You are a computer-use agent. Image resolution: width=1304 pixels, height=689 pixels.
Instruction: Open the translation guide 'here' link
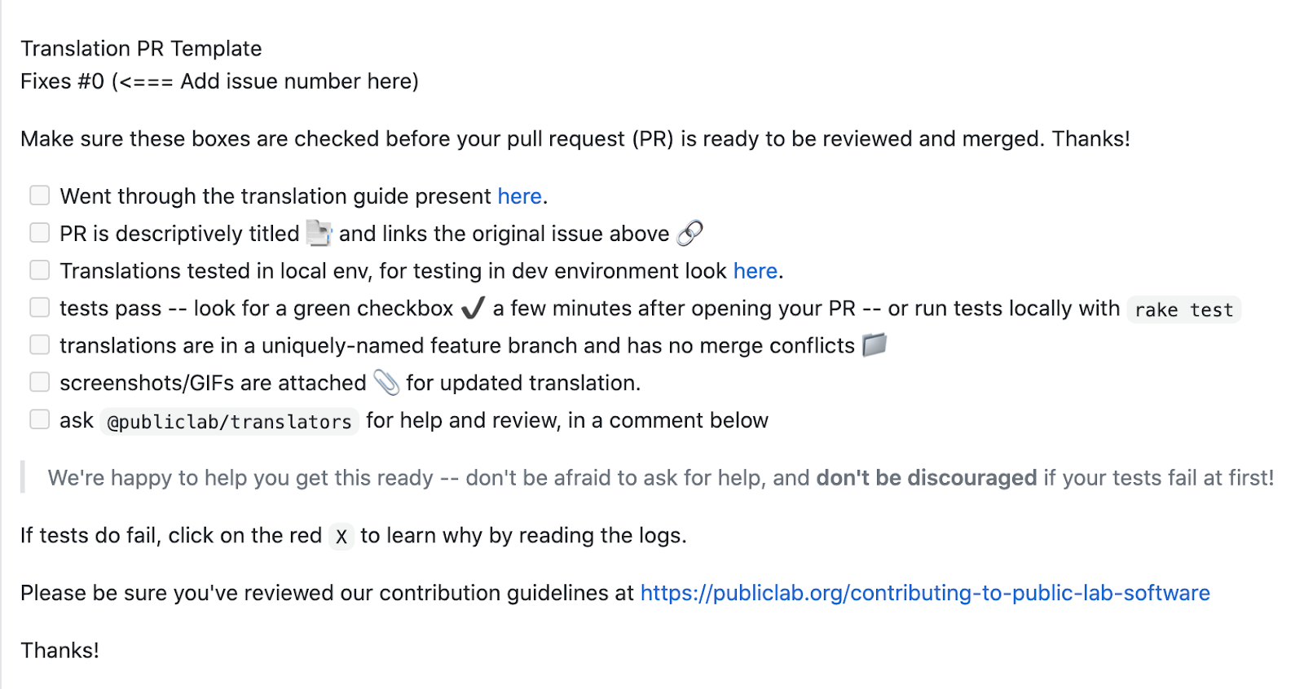(x=519, y=196)
